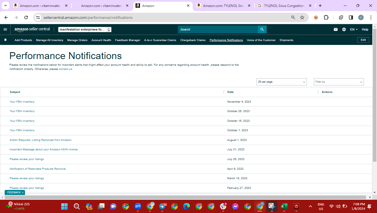This screenshot has height=213, width=377.
Task: Open Slack from the taskbar
Action: pyautogui.click(x=223, y=206)
